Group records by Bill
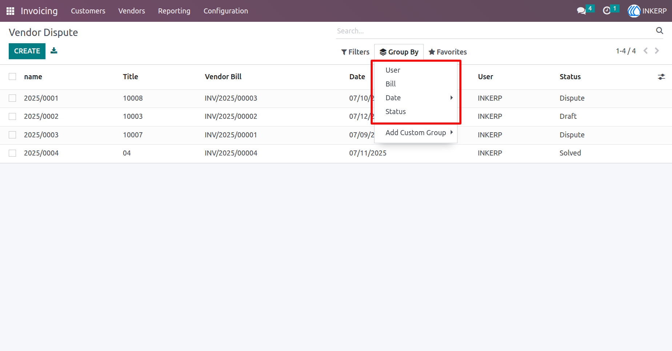672x351 pixels. pyautogui.click(x=416, y=84)
